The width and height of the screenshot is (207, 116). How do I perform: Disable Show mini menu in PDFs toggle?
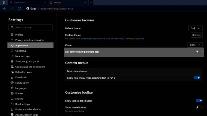point(197,78)
